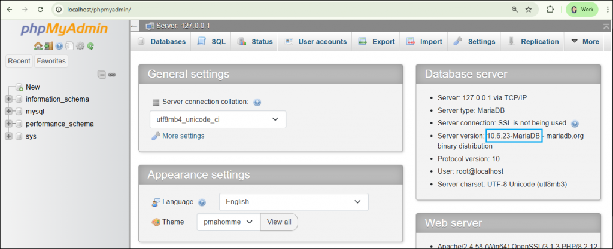Click the green reload navigation panel icon

point(90,46)
